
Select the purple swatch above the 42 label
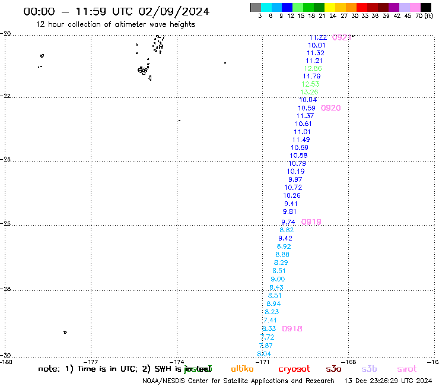(394, 7)
